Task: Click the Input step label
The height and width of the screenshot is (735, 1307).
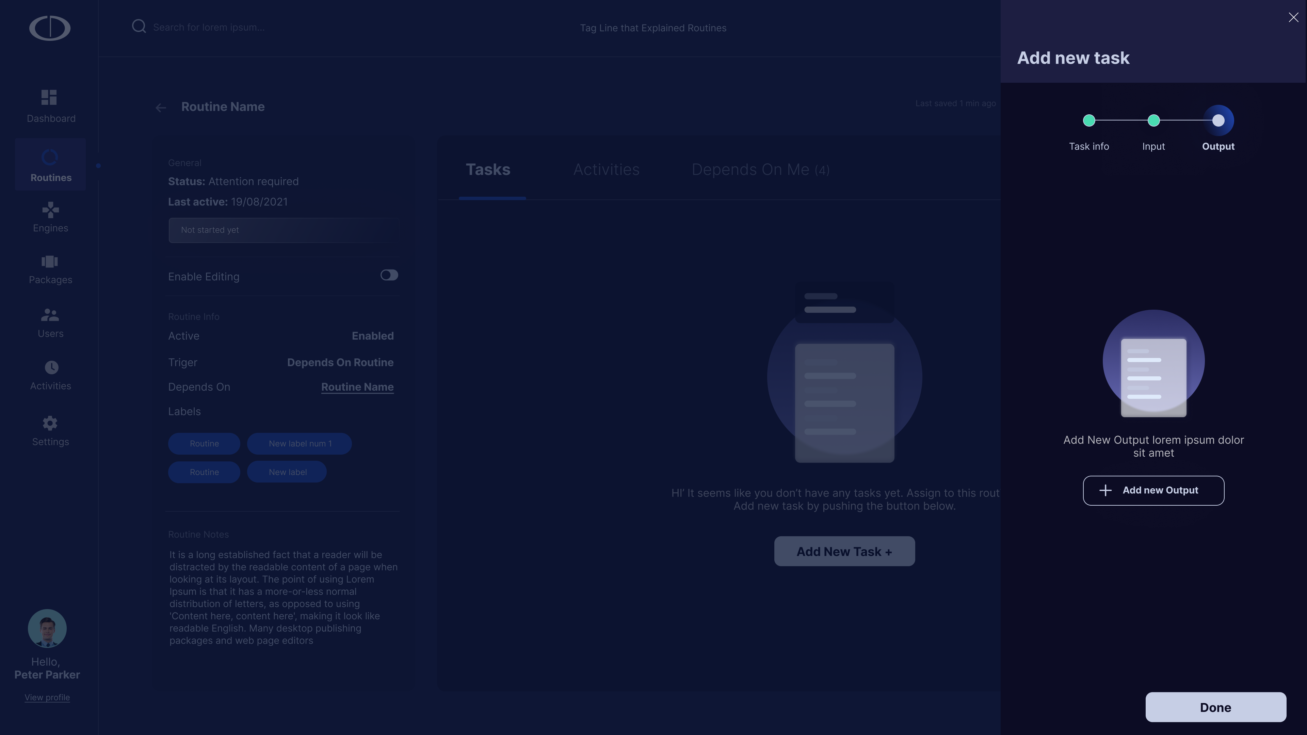Action: pos(1153,147)
